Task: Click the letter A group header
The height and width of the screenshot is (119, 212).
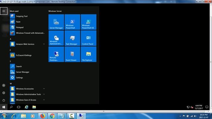Action: coord(11,39)
